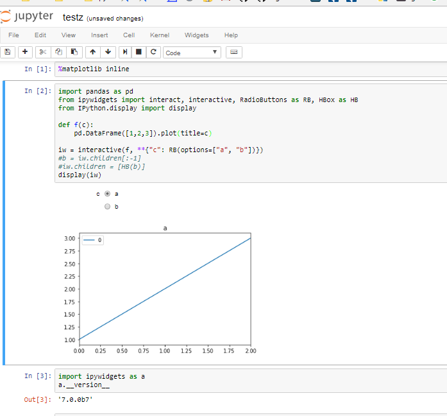Click the Out[3]: prompt

(38, 399)
